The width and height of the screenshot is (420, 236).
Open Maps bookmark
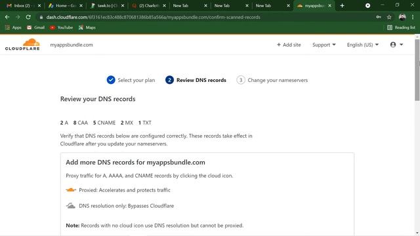coord(87,28)
